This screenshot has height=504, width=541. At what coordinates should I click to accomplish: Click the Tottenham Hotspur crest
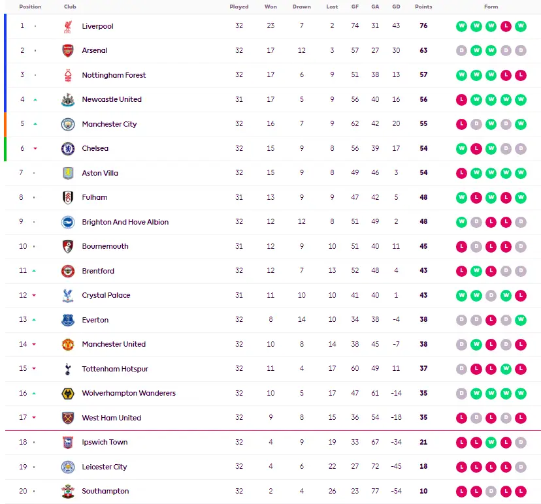pyautogui.click(x=68, y=369)
